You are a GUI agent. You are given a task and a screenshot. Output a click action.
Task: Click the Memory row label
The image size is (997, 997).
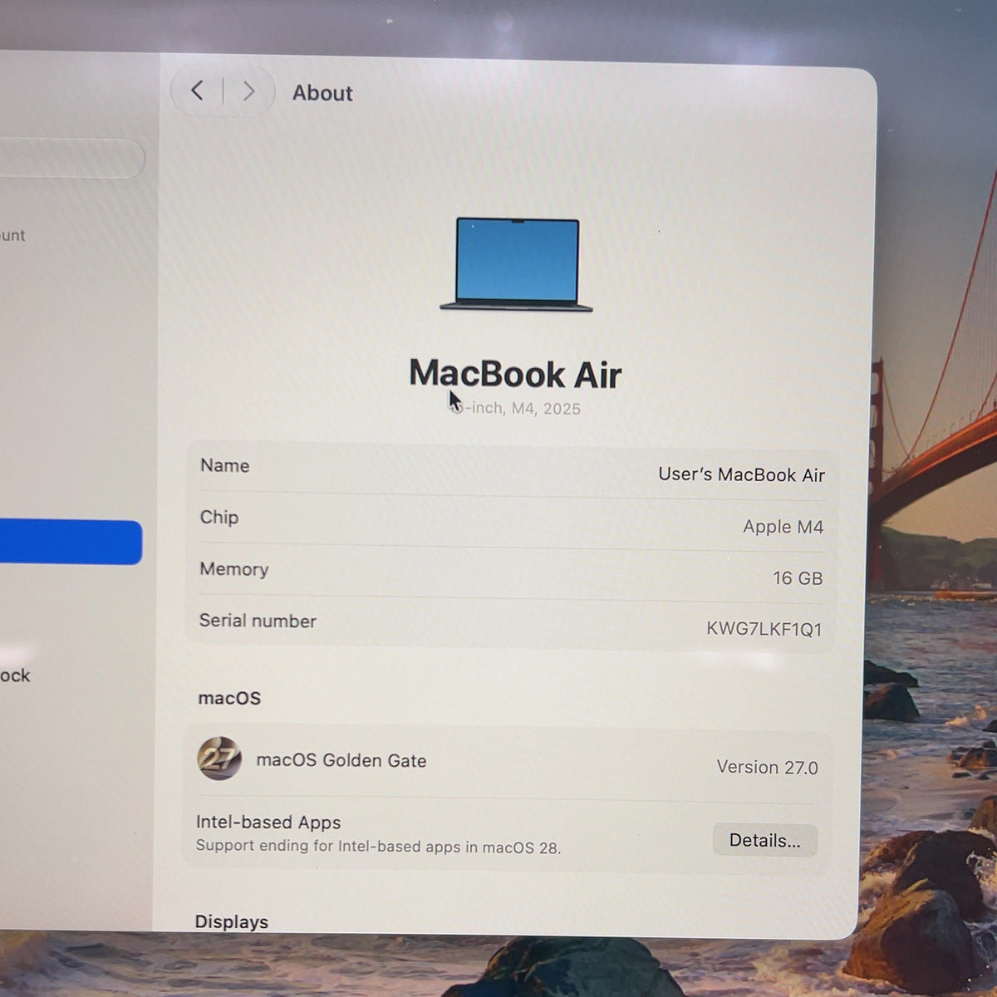234,569
